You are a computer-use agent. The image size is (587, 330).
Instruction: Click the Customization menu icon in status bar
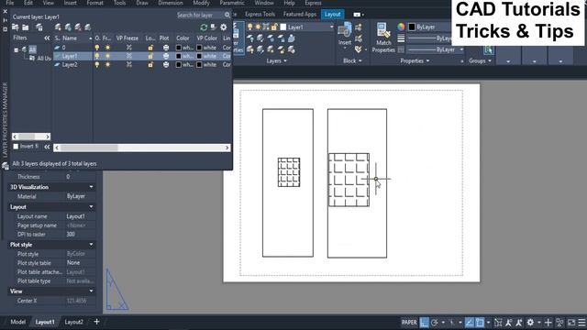(x=581, y=322)
